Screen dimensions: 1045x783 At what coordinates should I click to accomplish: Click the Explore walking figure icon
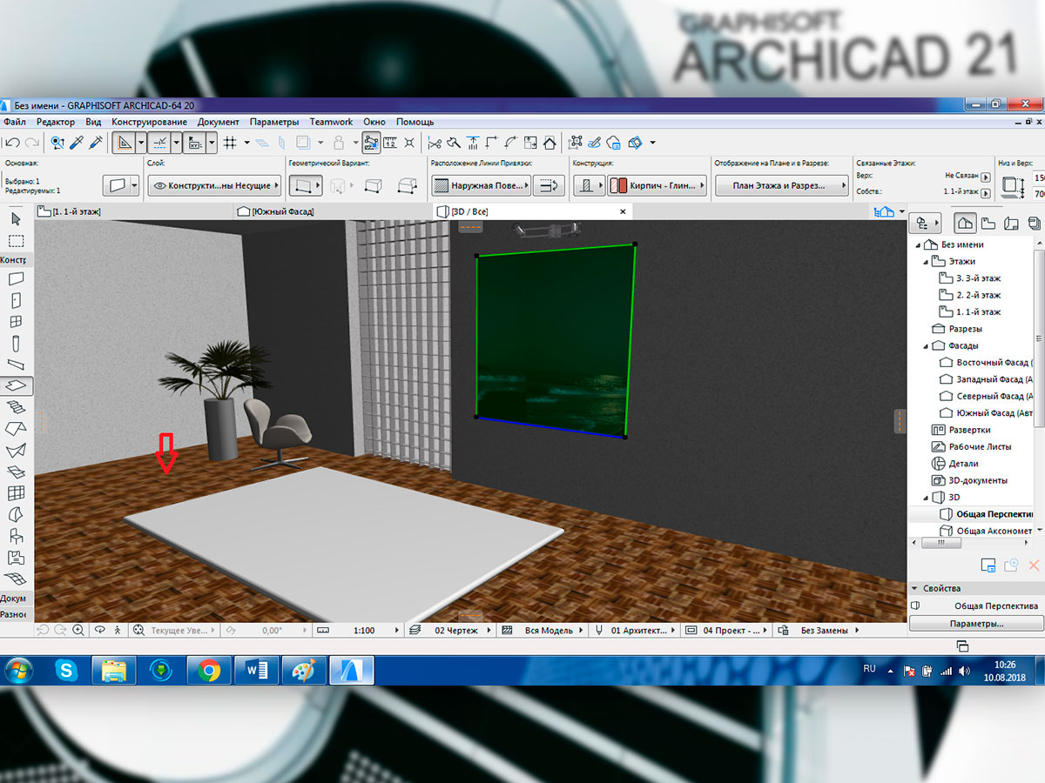pos(118,630)
